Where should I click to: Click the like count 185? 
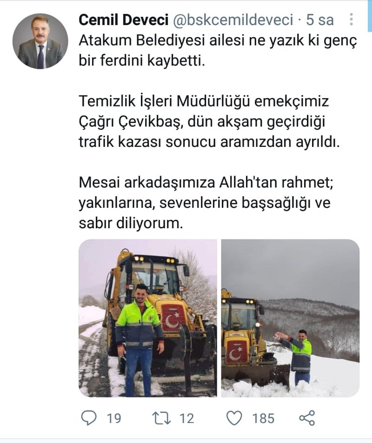pos(263,418)
